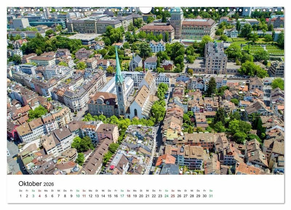Select Saturday the 24th in green

(x=166, y=196)
